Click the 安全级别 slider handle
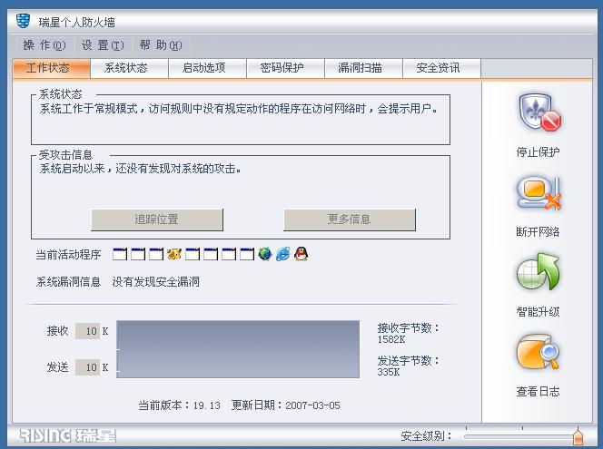 coord(578,436)
